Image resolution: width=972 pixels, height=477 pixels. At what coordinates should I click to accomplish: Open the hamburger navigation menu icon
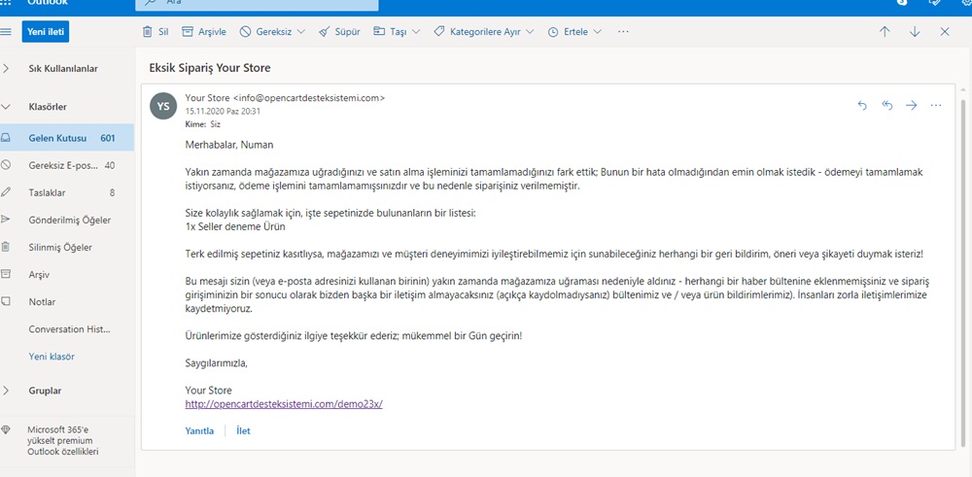pos(6,32)
